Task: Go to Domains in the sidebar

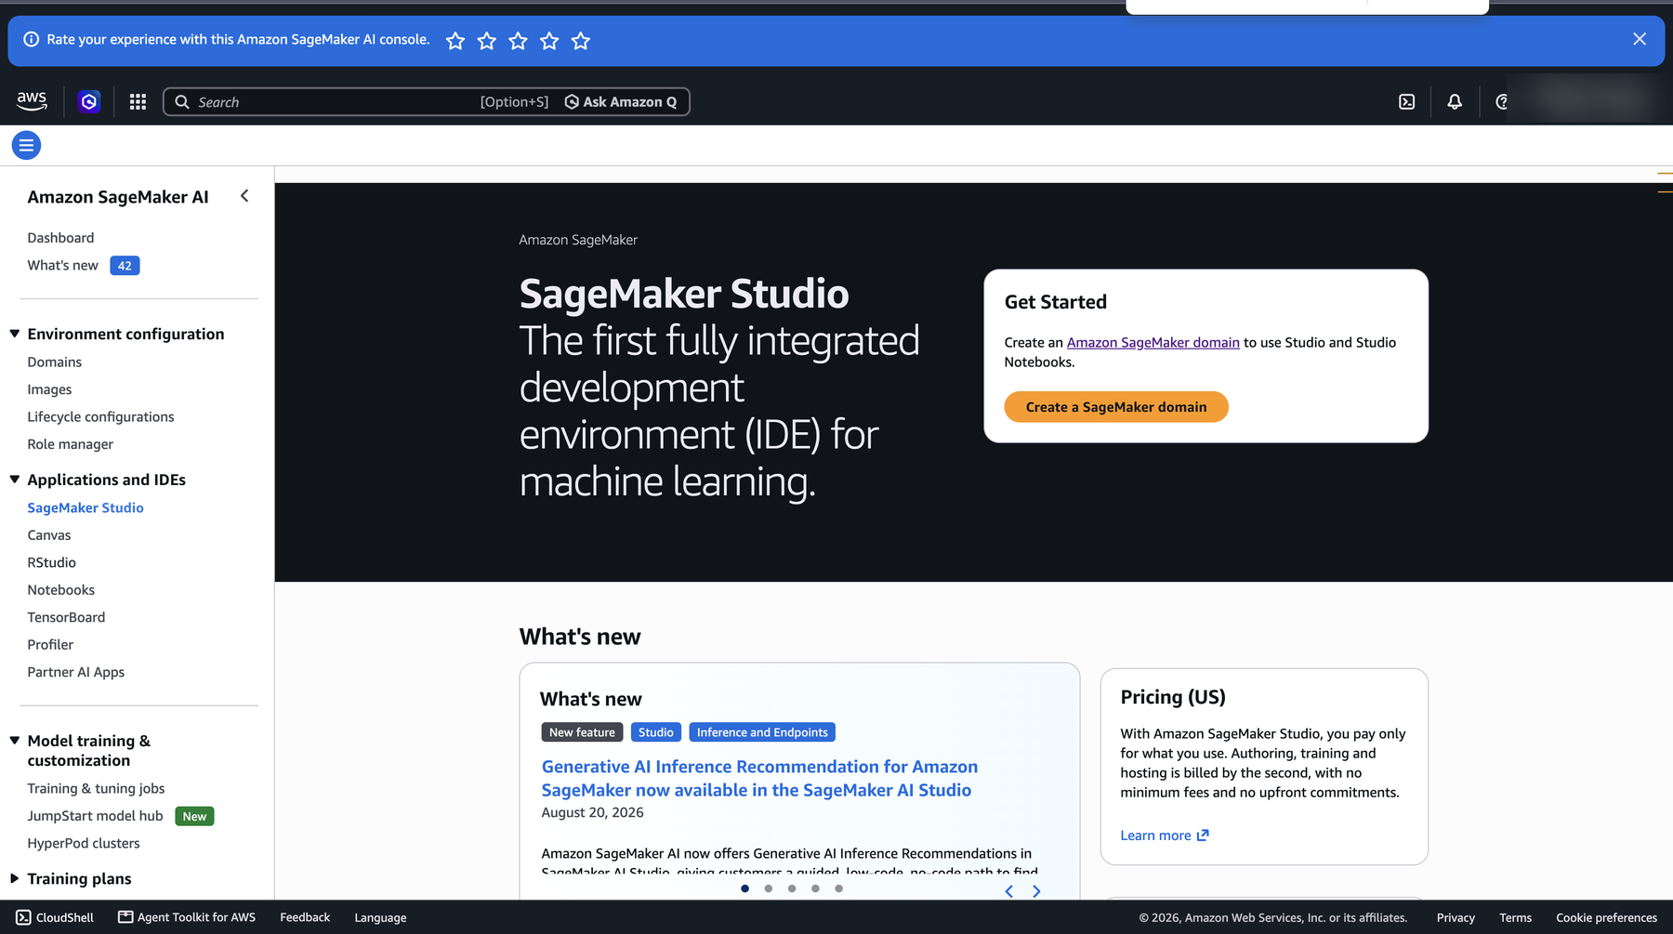Action: click(54, 362)
